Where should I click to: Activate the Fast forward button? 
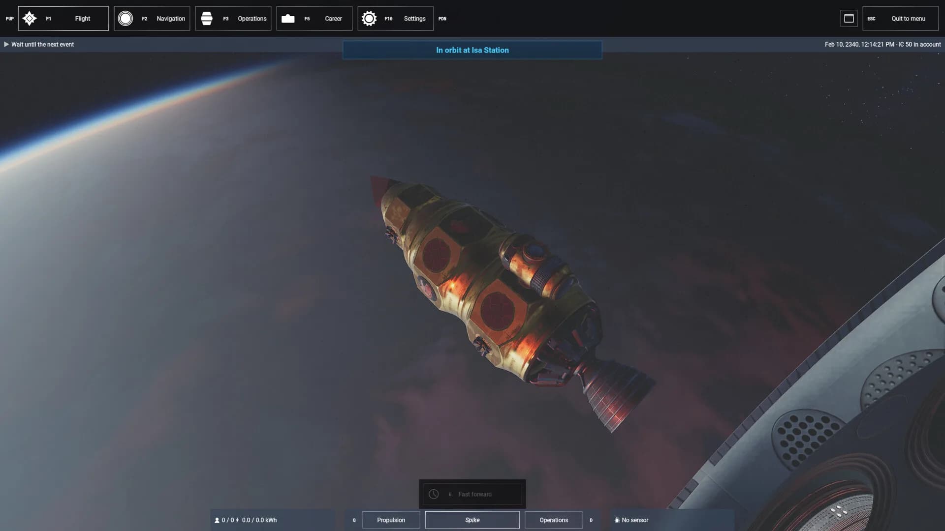[x=472, y=494]
